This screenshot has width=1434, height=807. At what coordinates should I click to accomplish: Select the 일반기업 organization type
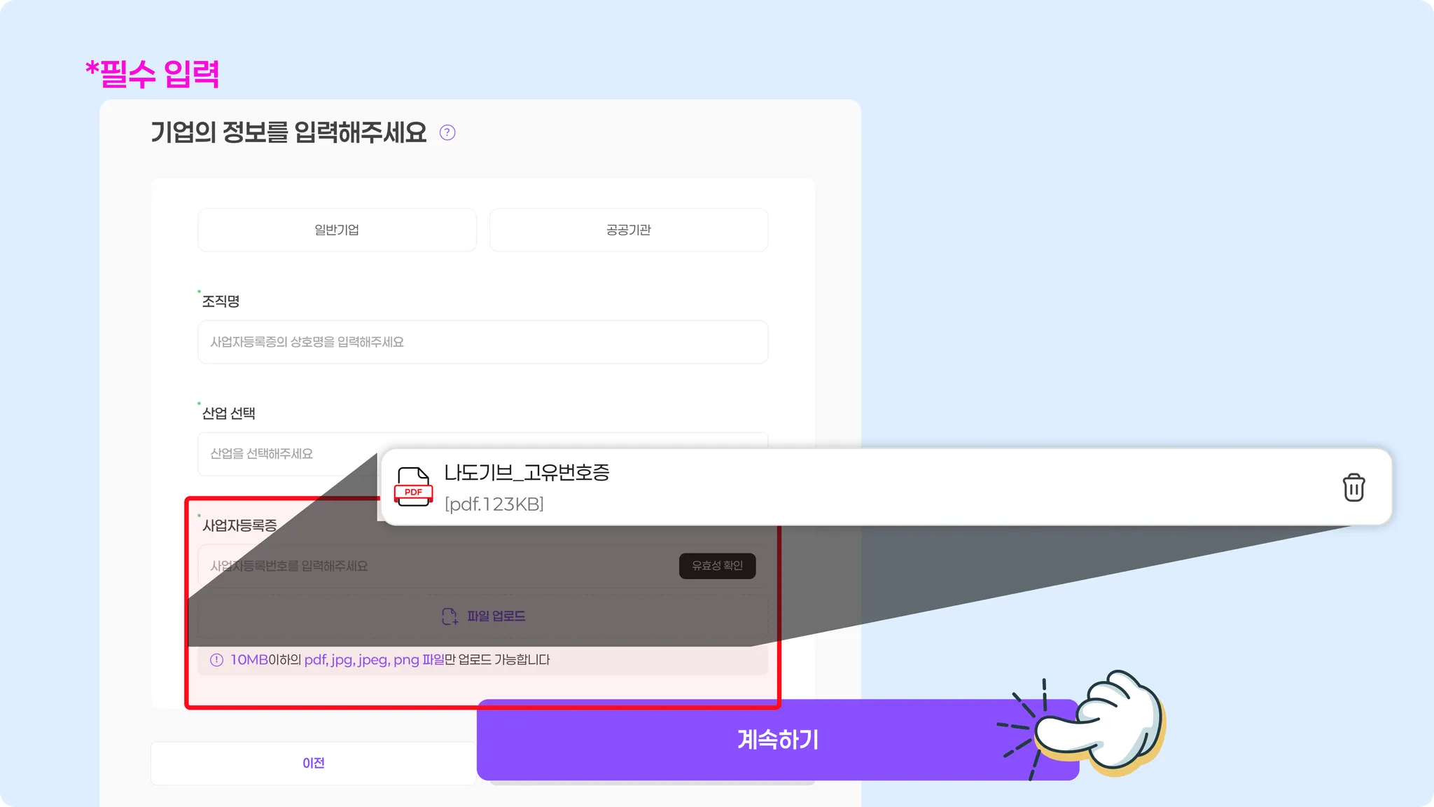click(x=337, y=230)
